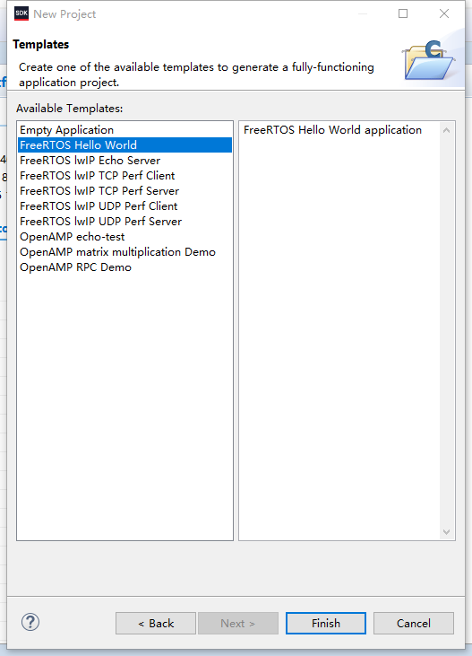472x656 pixels.
Task: Click the SDK logo in title bar
Action: pyautogui.click(x=21, y=13)
